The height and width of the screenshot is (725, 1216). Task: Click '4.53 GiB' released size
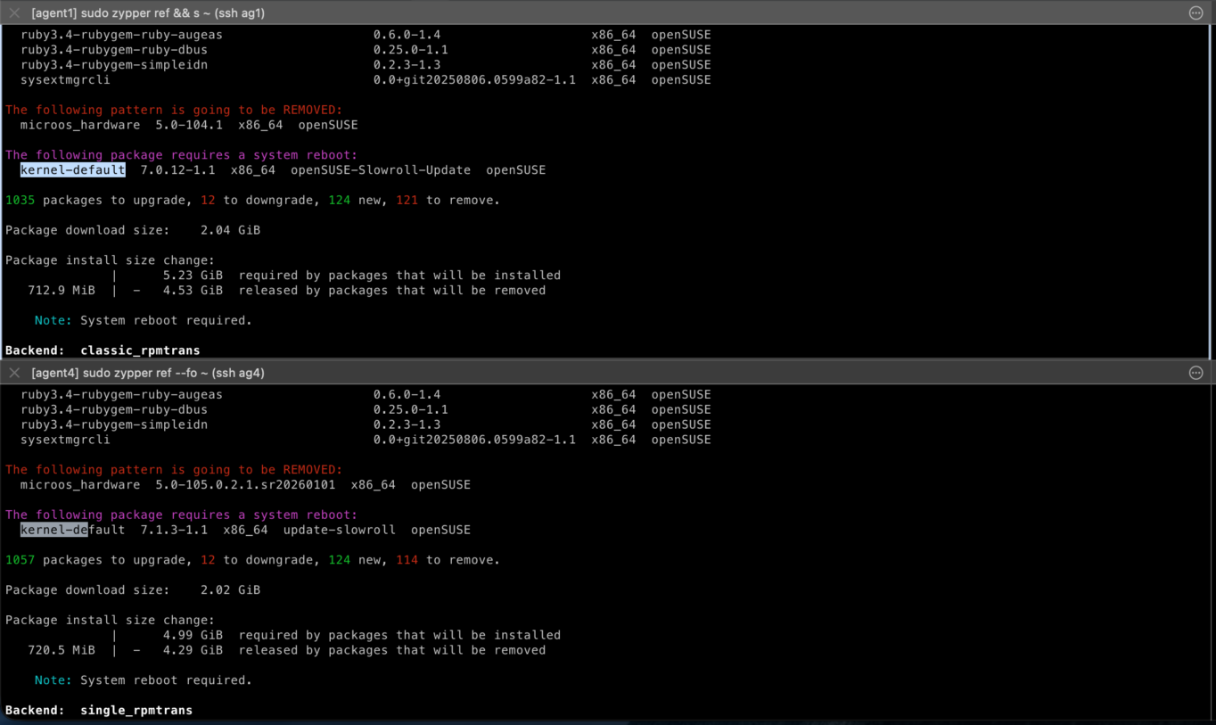click(193, 290)
